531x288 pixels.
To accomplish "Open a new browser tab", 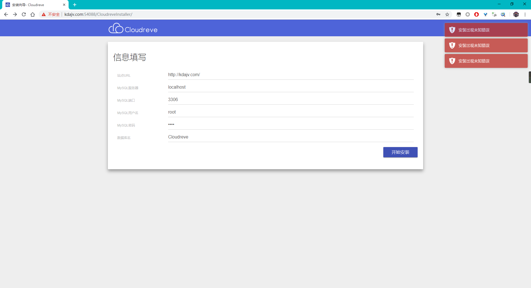I will [75, 5].
